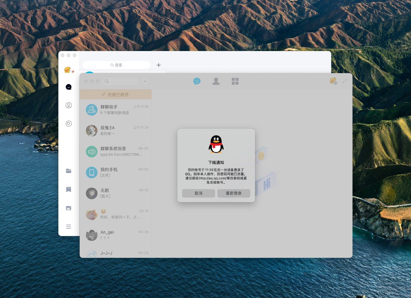Dismiss the offline notice with 取消

click(x=198, y=193)
